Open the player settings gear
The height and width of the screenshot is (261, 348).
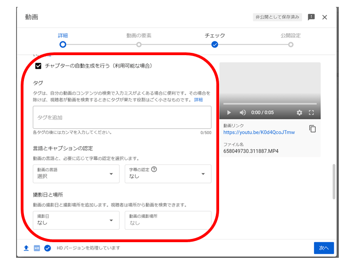(x=299, y=113)
